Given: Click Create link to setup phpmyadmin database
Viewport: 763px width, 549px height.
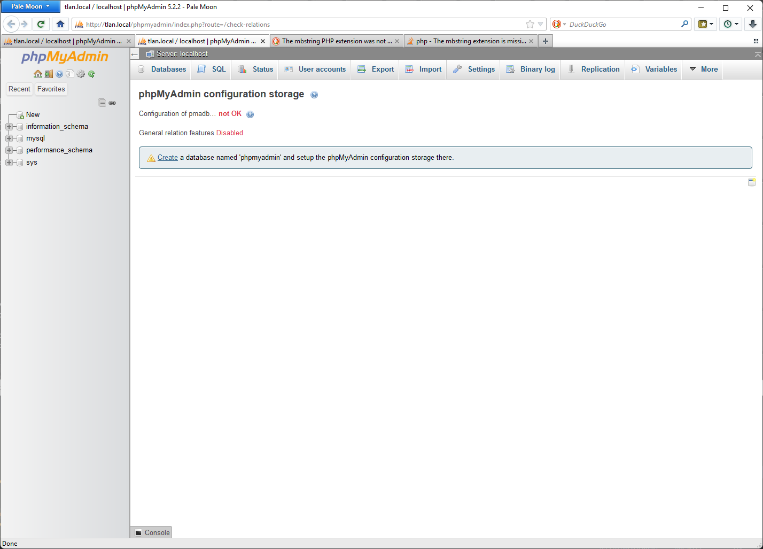Looking at the screenshot, I should pyautogui.click(x=167, y=158).
